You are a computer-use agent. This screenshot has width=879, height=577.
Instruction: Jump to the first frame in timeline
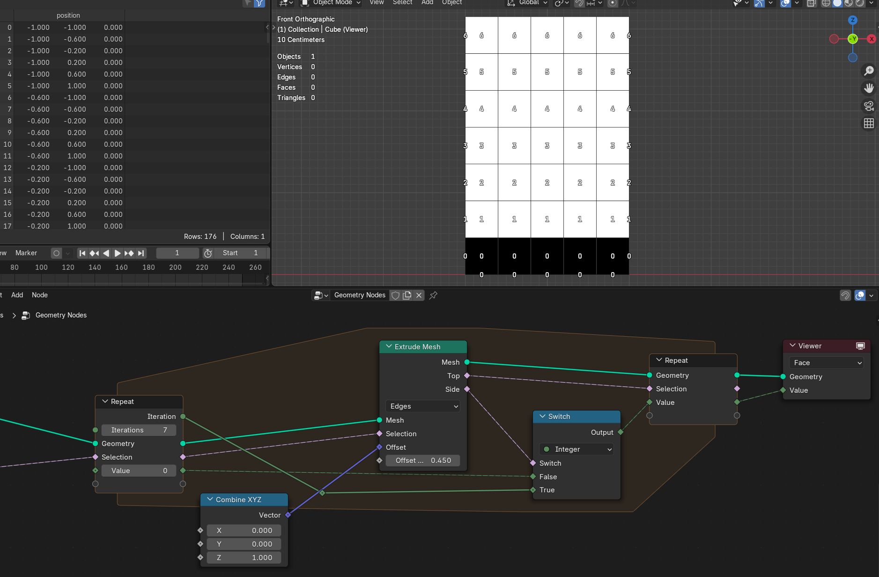(x=82, y=253)
